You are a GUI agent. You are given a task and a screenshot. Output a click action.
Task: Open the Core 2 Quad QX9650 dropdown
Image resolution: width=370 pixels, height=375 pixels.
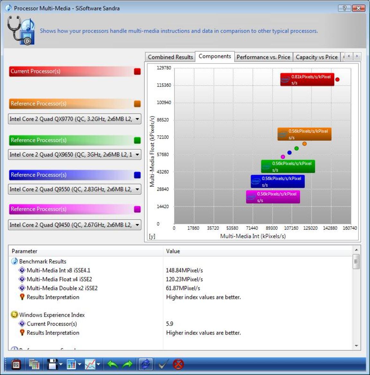[x=75, y=154]
